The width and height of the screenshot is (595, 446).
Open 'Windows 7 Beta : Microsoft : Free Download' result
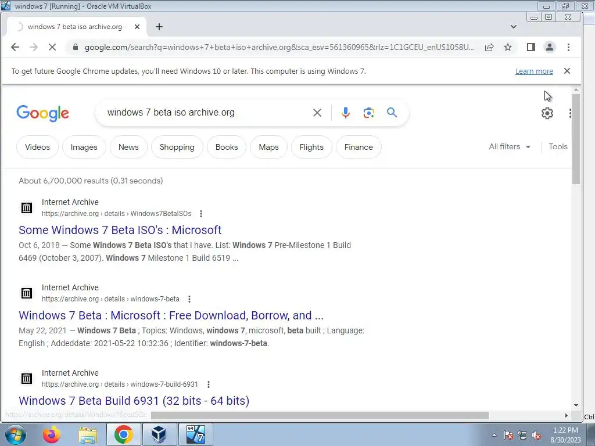tap(171, 315)
